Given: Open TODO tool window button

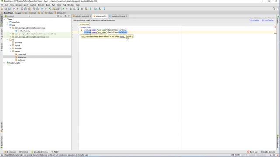Looking at the screenshot, I should pyautogui.click(x=55, y=152).
